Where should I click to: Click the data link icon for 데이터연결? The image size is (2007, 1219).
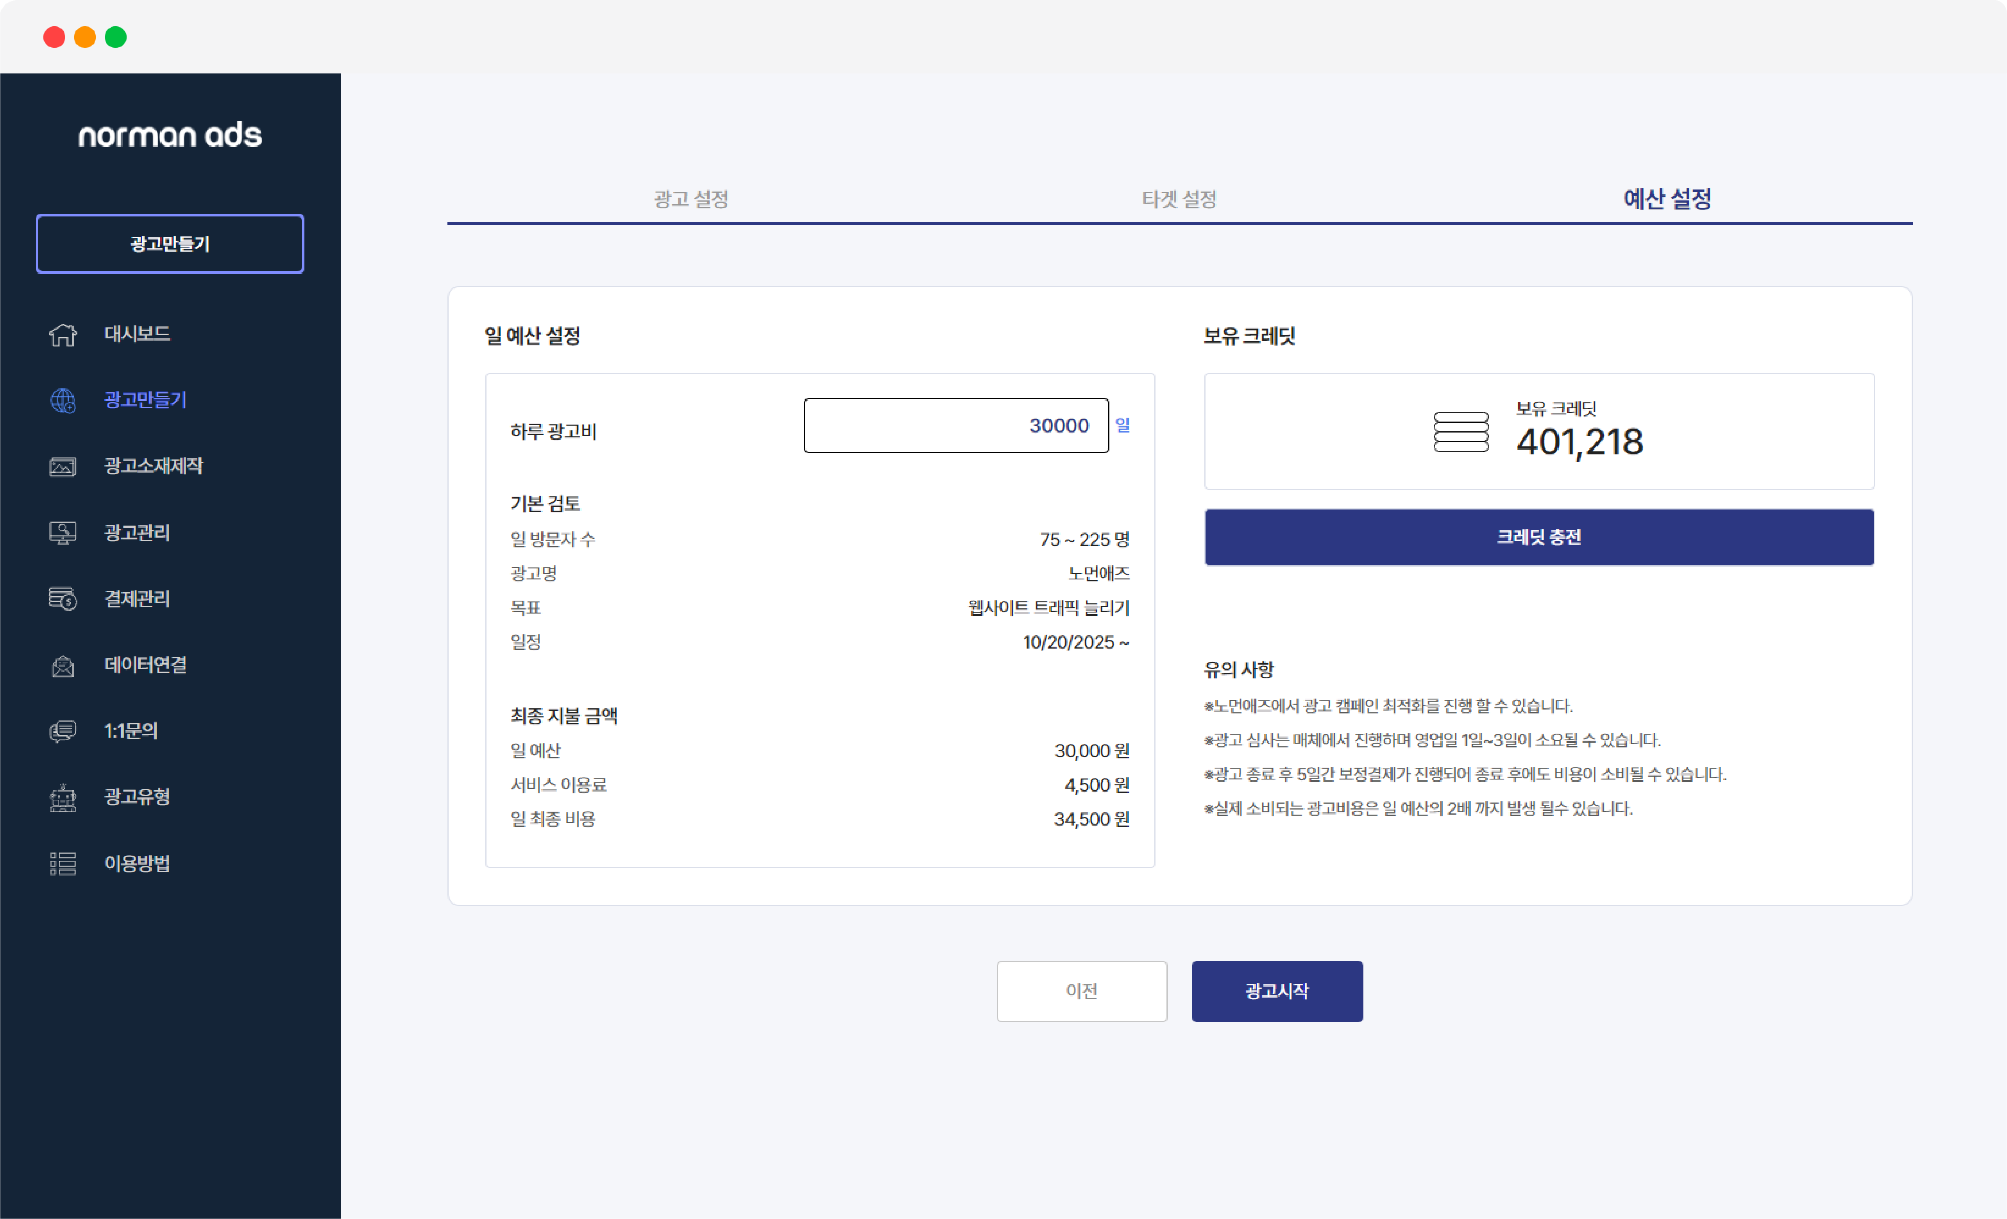63,665
